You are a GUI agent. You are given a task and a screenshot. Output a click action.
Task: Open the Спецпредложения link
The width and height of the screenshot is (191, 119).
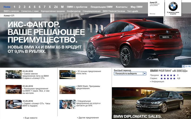(92, 11)
